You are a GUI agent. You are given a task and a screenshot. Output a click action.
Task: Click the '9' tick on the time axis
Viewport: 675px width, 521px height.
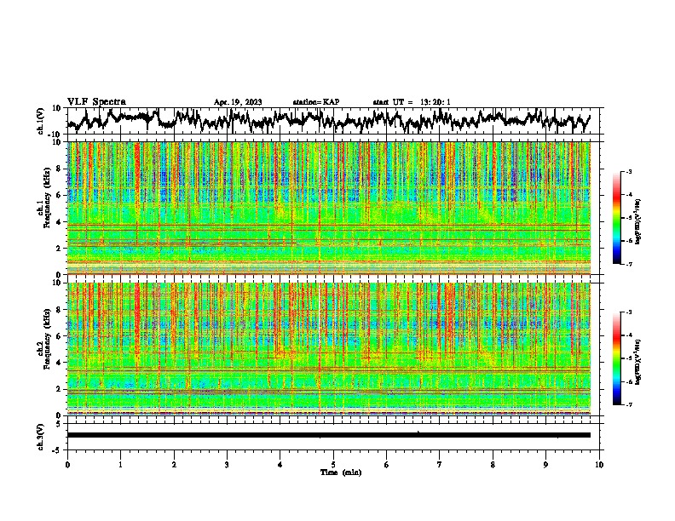click(545, 465)
